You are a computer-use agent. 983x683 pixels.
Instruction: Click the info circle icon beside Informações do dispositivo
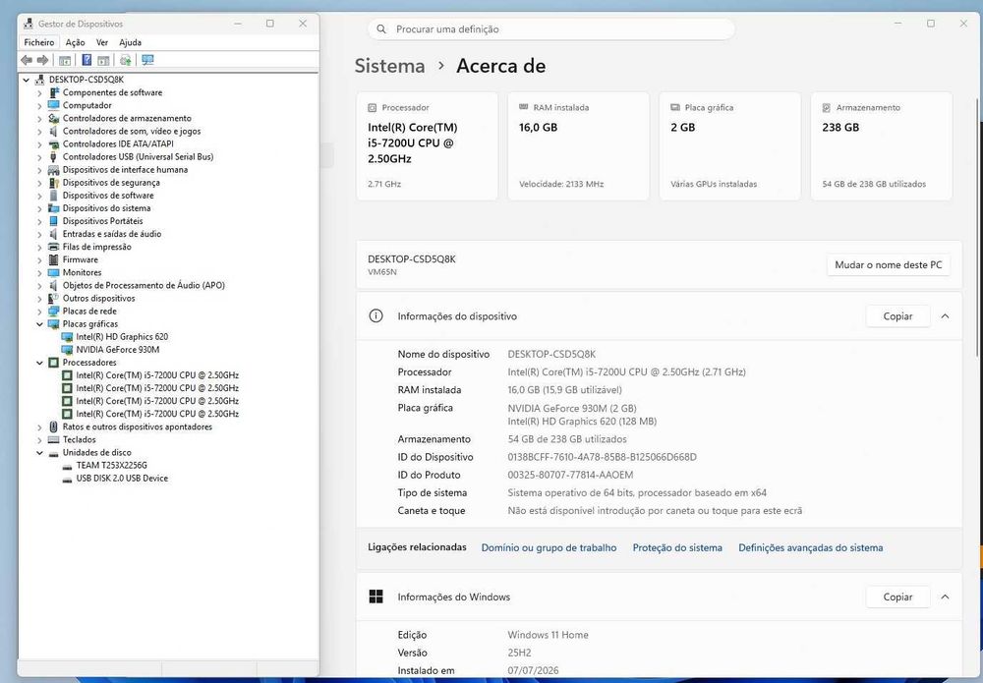coord(376,315)
